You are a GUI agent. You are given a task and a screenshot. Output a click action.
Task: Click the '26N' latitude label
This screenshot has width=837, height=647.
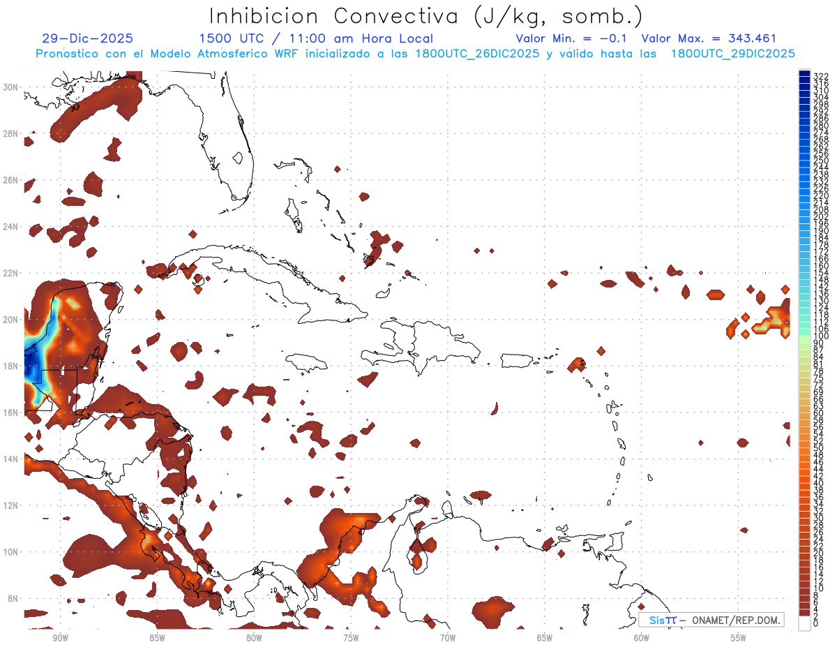tap(10, 180)
